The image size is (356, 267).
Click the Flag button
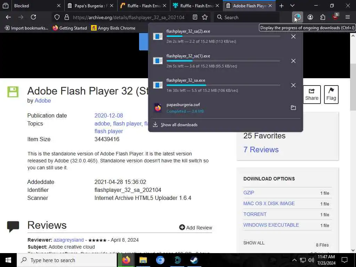[x=331, y=95]
